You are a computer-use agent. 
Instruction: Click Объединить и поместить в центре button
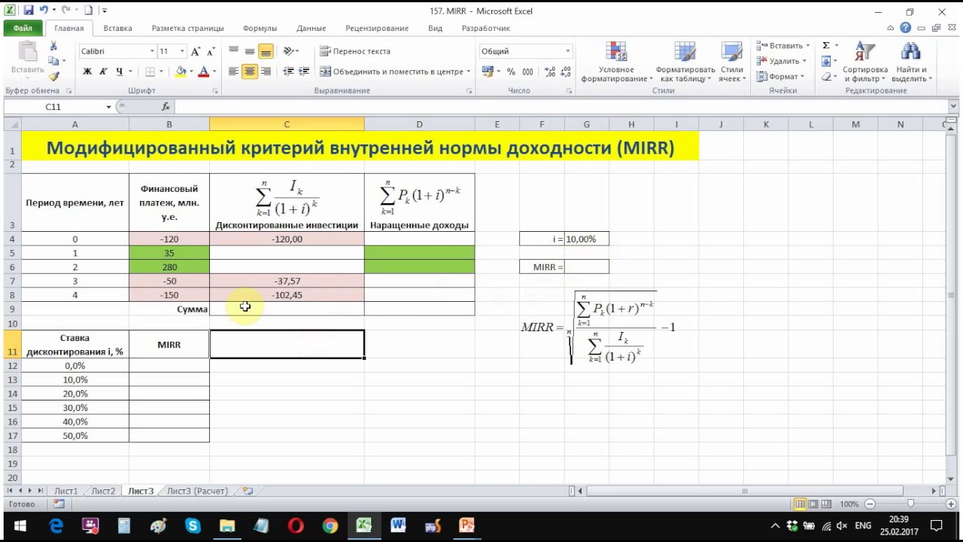coord(392,72)
